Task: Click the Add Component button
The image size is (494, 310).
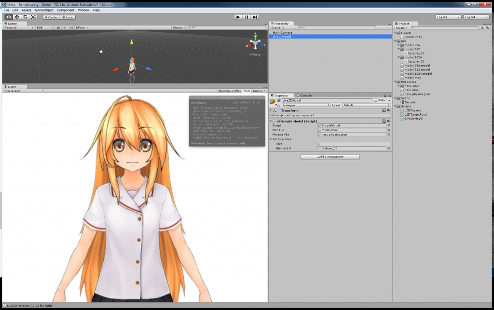Action: (x=330, y=157)
